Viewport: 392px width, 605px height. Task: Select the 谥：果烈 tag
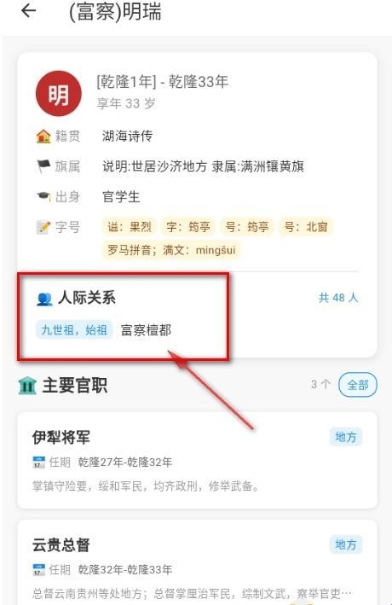130,226
